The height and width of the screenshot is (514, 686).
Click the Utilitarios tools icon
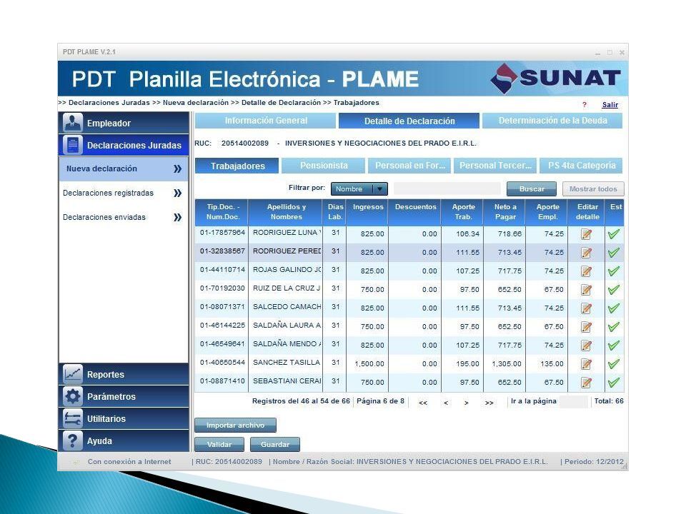[73, 418]
